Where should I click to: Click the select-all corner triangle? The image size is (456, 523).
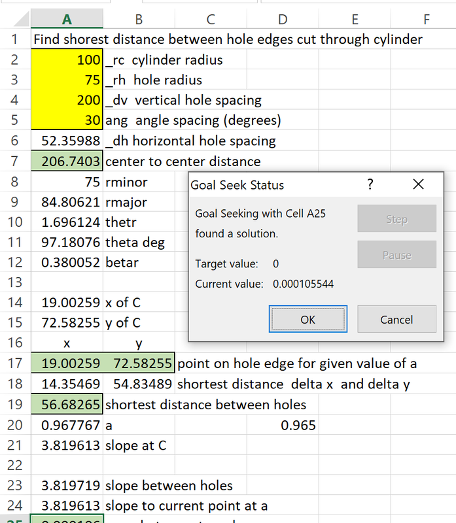tap(22, 20)
